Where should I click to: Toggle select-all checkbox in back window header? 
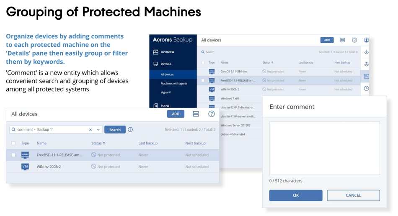202,62
